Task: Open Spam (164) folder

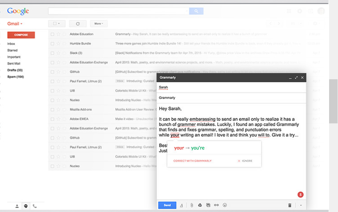Action: tap(16, 77)
